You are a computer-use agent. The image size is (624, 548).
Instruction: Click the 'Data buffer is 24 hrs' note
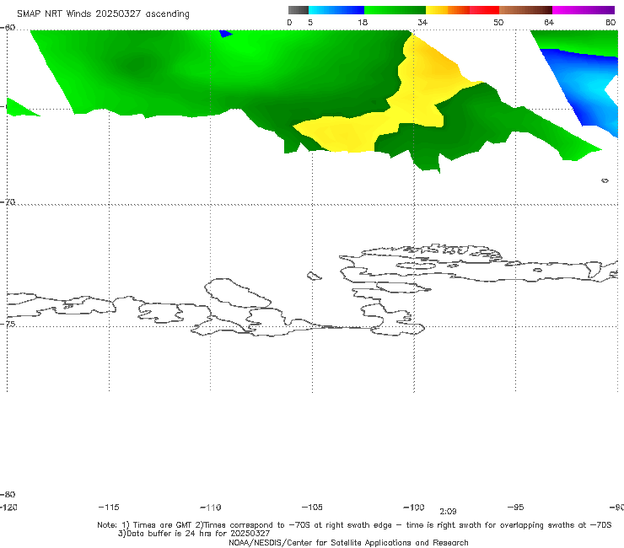pyautogui.click(x=194, y=534)
